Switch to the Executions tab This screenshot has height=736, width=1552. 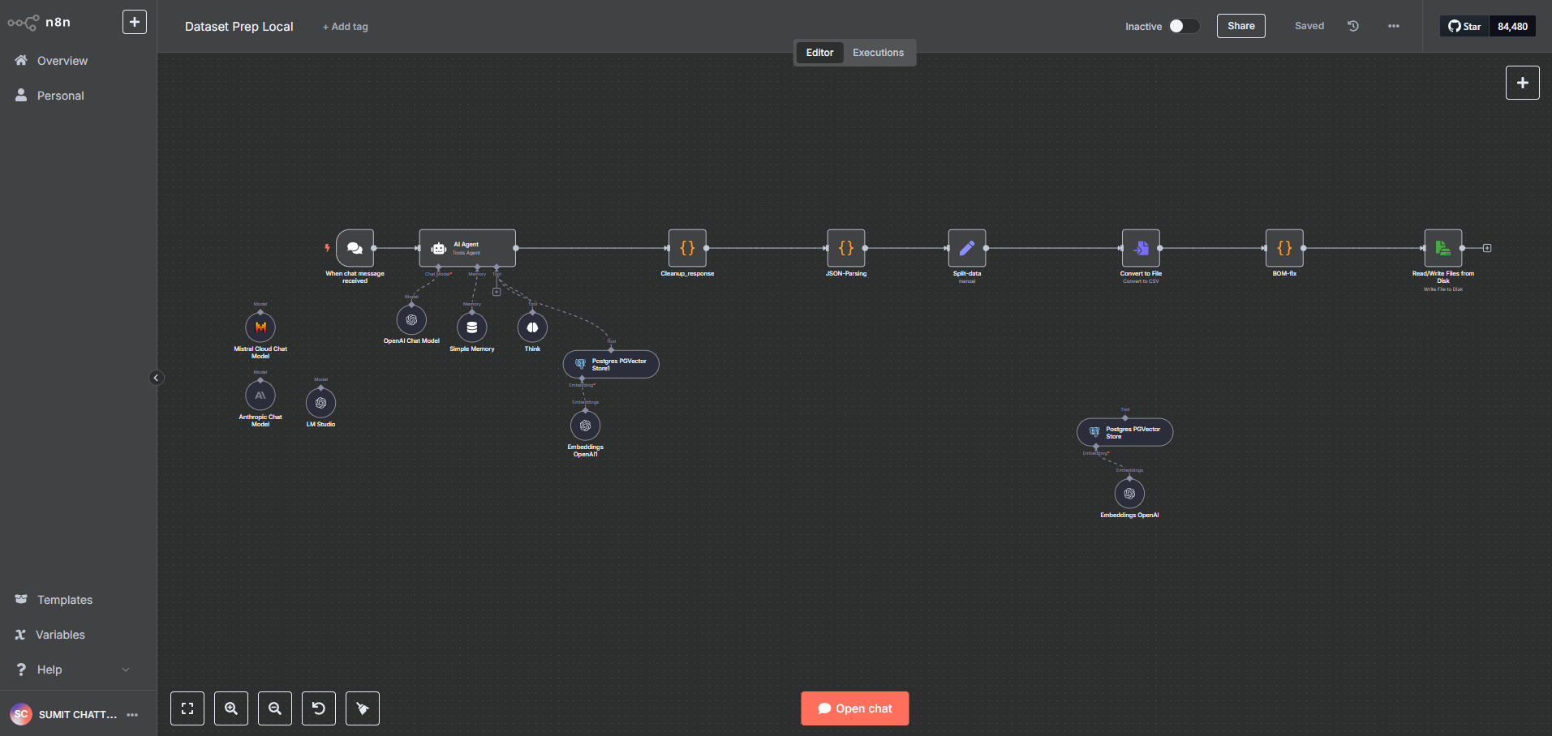879,52
